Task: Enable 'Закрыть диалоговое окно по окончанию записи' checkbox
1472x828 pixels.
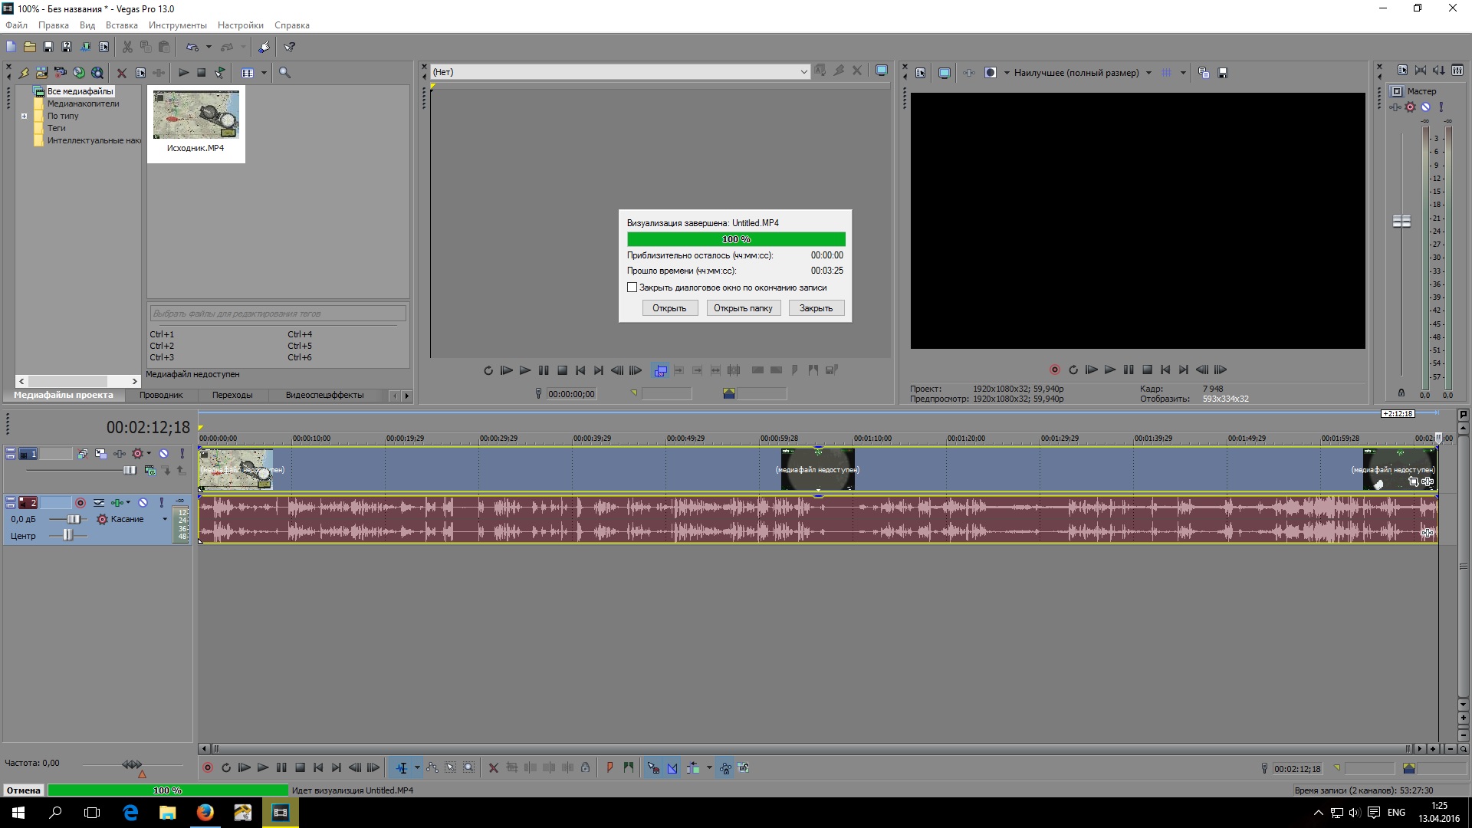Action: pos(632,287)
